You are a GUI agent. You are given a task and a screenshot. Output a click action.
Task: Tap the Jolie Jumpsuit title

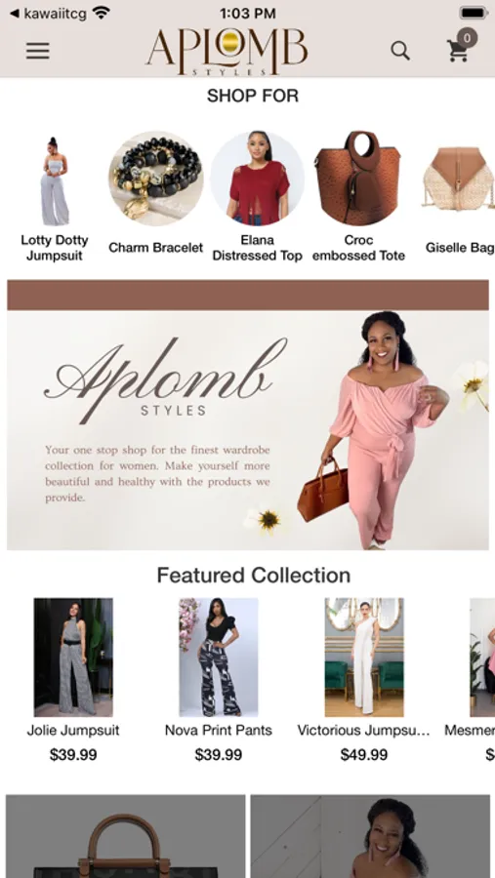point(73,730)
